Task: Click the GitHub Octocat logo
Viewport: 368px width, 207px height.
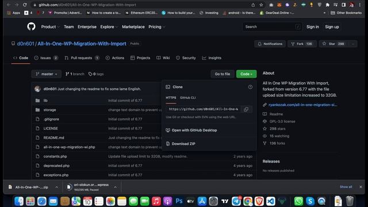Action: tap(31, 27)
